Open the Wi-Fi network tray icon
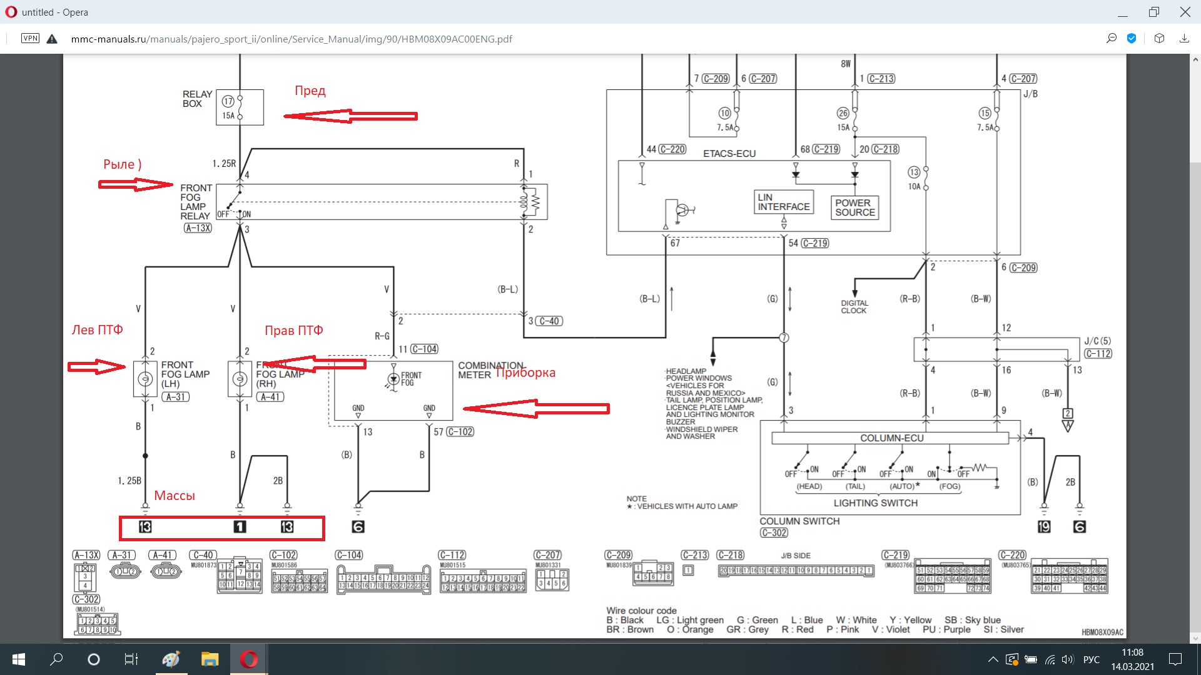 point(1050,659)
